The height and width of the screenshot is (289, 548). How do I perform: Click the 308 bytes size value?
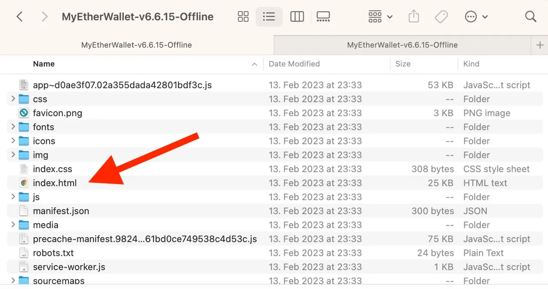(432, 169)
